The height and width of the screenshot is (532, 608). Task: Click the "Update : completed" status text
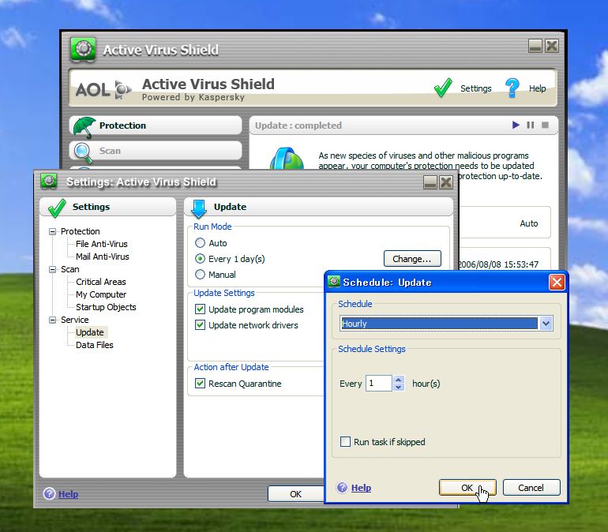click(x=298, y=126)
